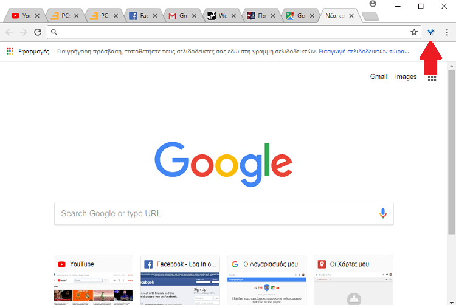The width and height of the screenshot is (456, 305).
Task: Switch to the Facebook tab
Action: tap(143, 16)
